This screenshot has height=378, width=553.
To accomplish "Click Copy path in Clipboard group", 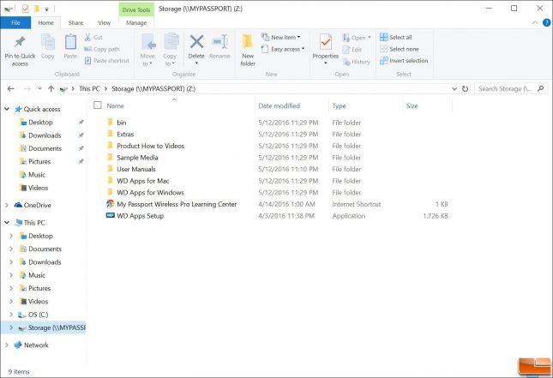I will (102, 49).
